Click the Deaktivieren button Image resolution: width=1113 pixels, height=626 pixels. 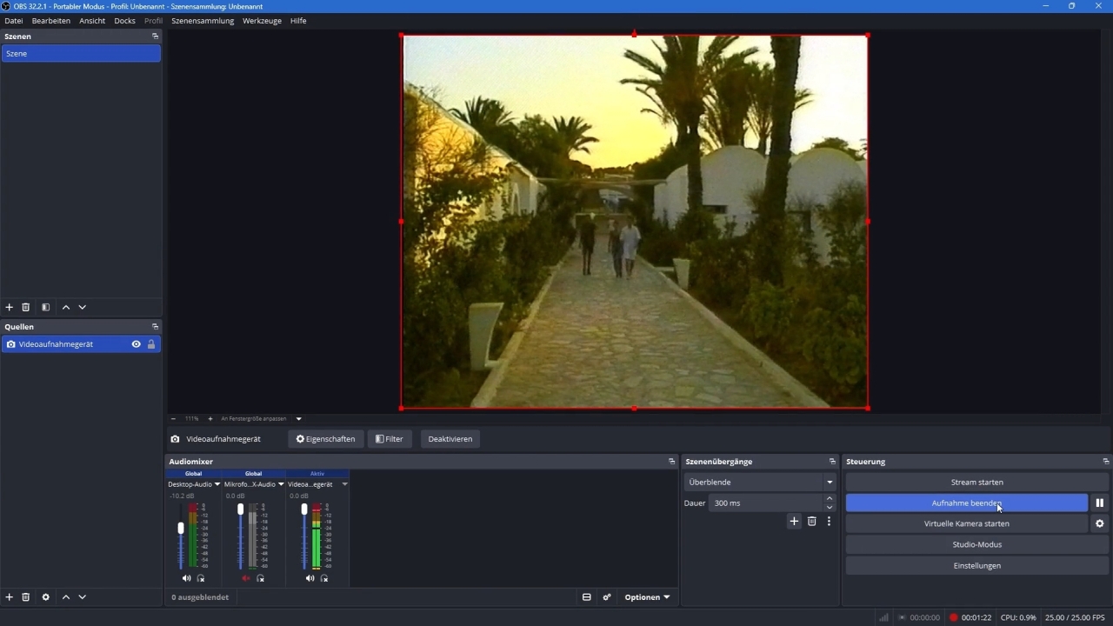pyautogui.click(x=450, y=439)
